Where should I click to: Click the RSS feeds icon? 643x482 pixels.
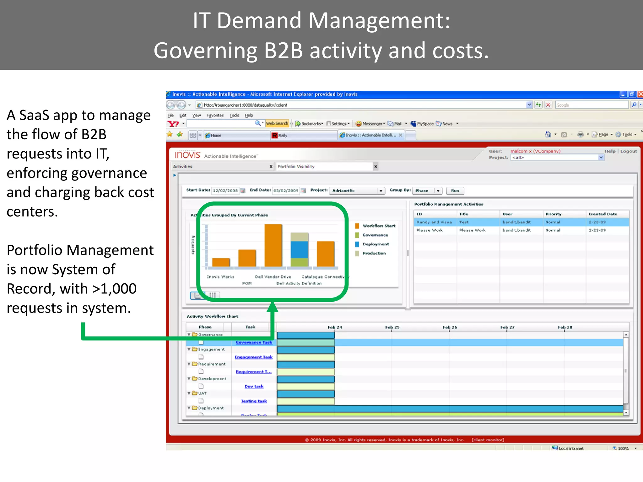pos(564,135)
